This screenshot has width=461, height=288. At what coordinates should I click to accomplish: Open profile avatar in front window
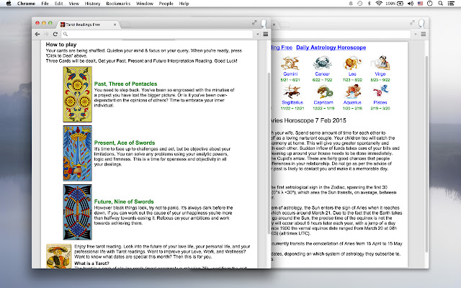click(x=264, y=23)
